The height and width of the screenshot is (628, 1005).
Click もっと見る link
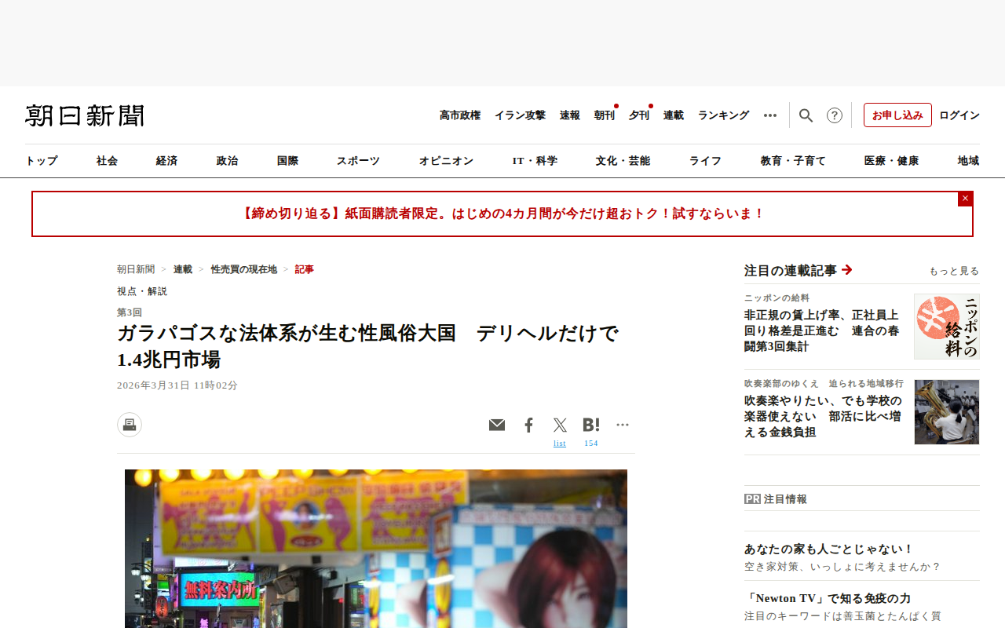coord(954,271)
